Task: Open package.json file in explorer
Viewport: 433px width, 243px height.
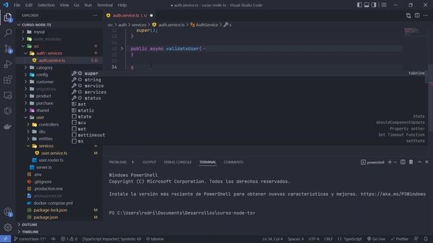Action: click(46, 217)
